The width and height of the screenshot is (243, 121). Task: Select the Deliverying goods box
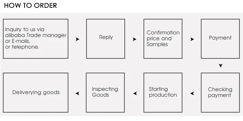[36, 92]
